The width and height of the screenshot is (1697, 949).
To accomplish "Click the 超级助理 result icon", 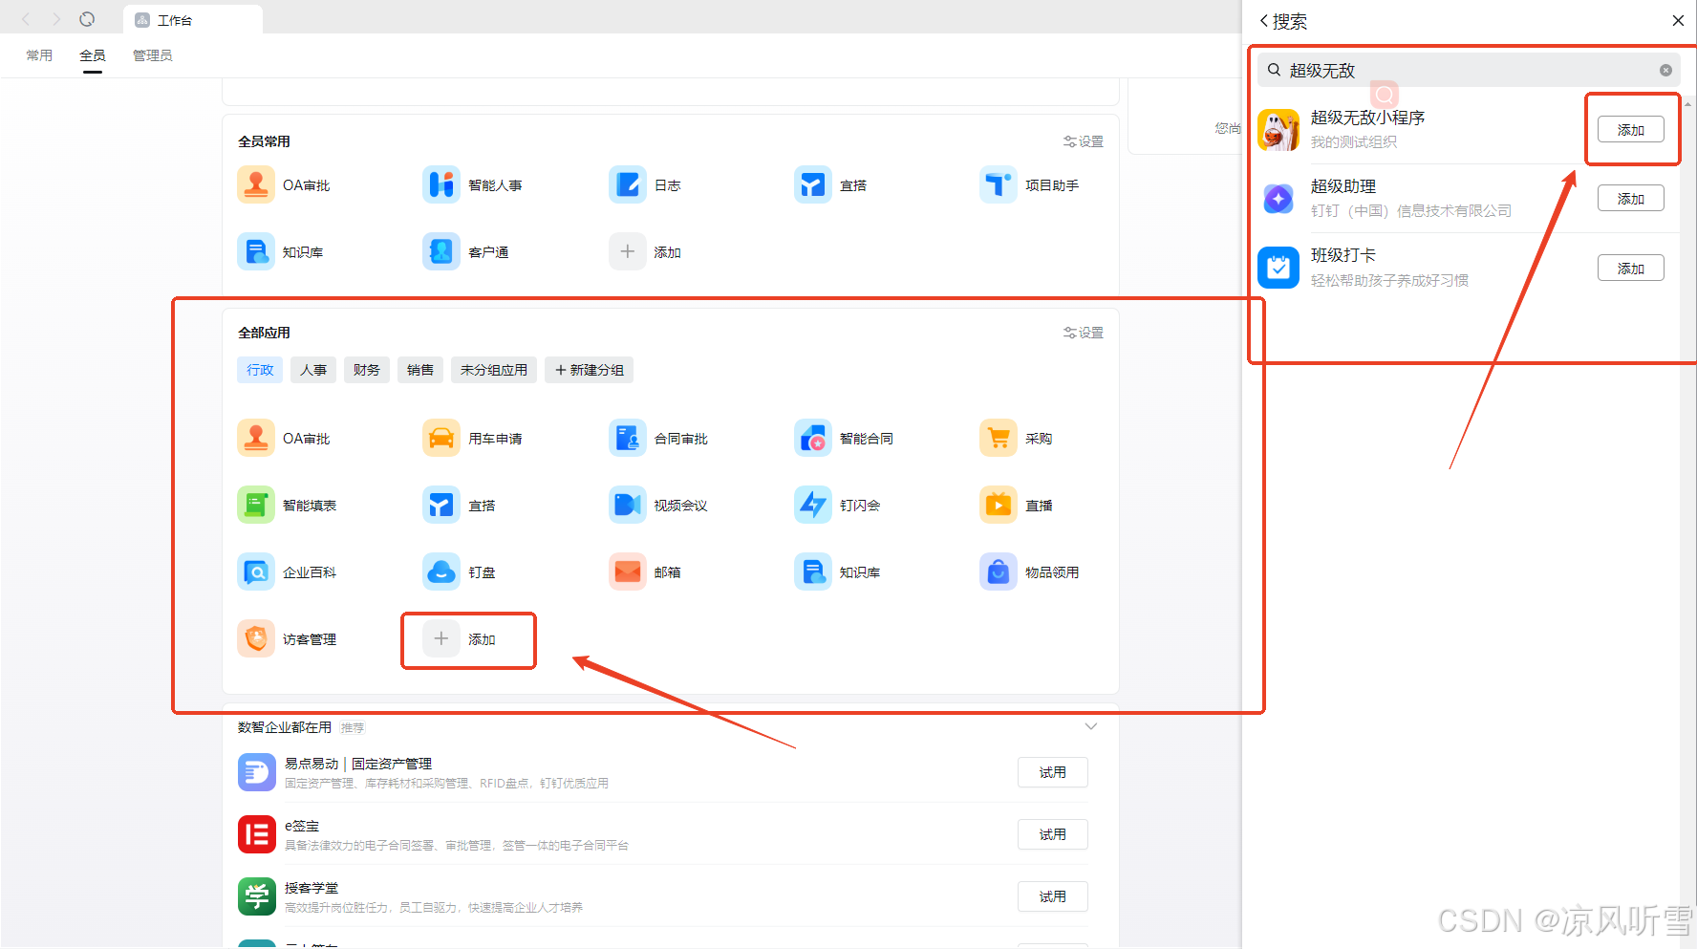I will point(1278,199).
